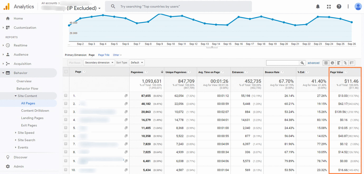Open the Help menu question mark

pyautogui.click(x=339, y=6)
